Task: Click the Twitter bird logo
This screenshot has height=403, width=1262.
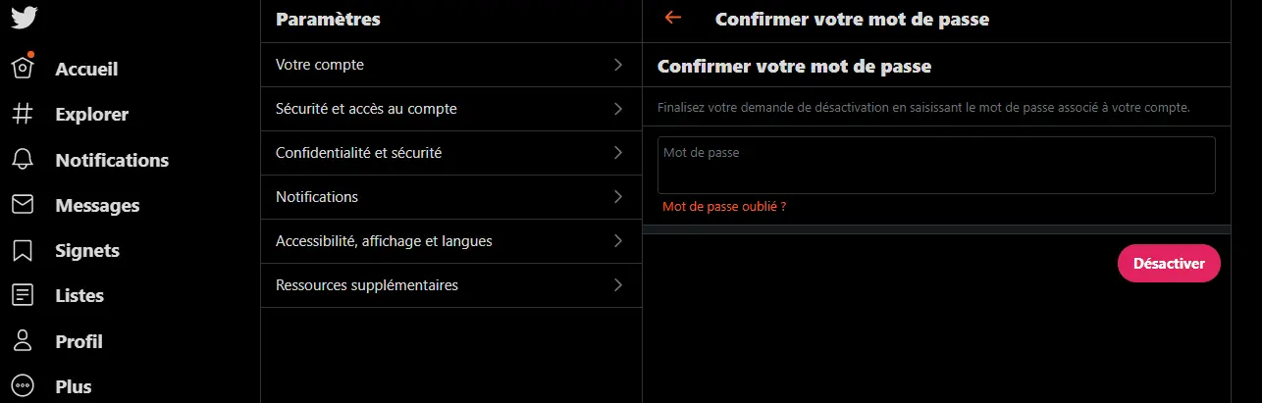Action: point(23,18)
